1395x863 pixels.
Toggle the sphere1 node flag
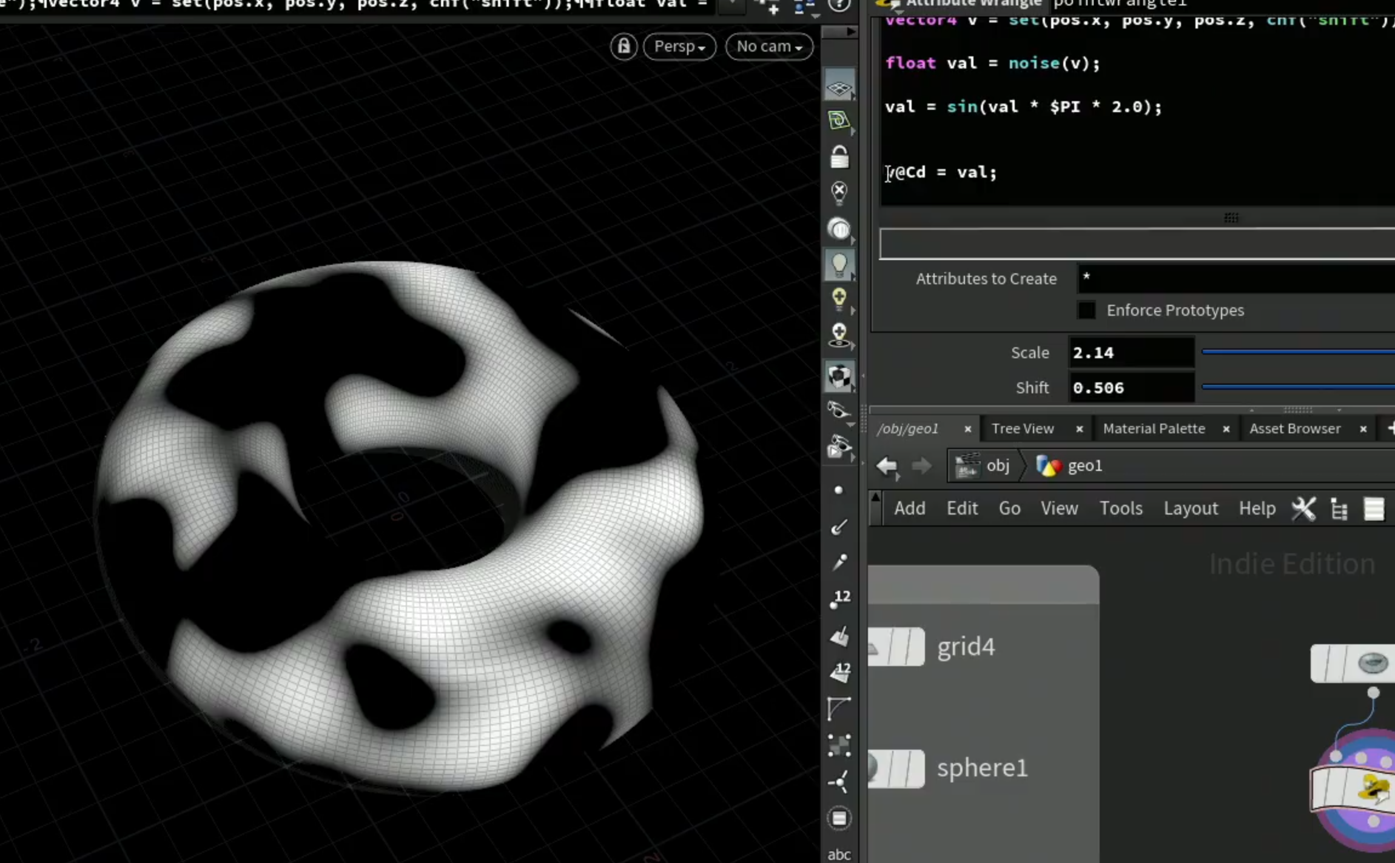click(896, 768)
